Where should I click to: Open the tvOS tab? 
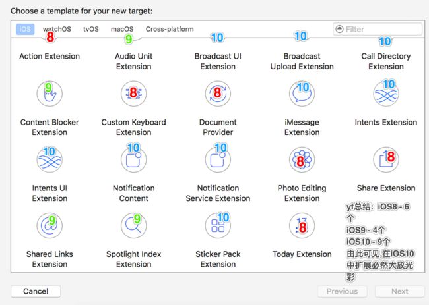91,29
